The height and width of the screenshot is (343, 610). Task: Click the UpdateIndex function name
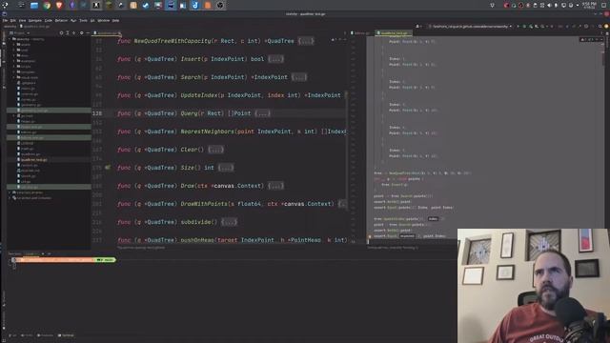199,95
